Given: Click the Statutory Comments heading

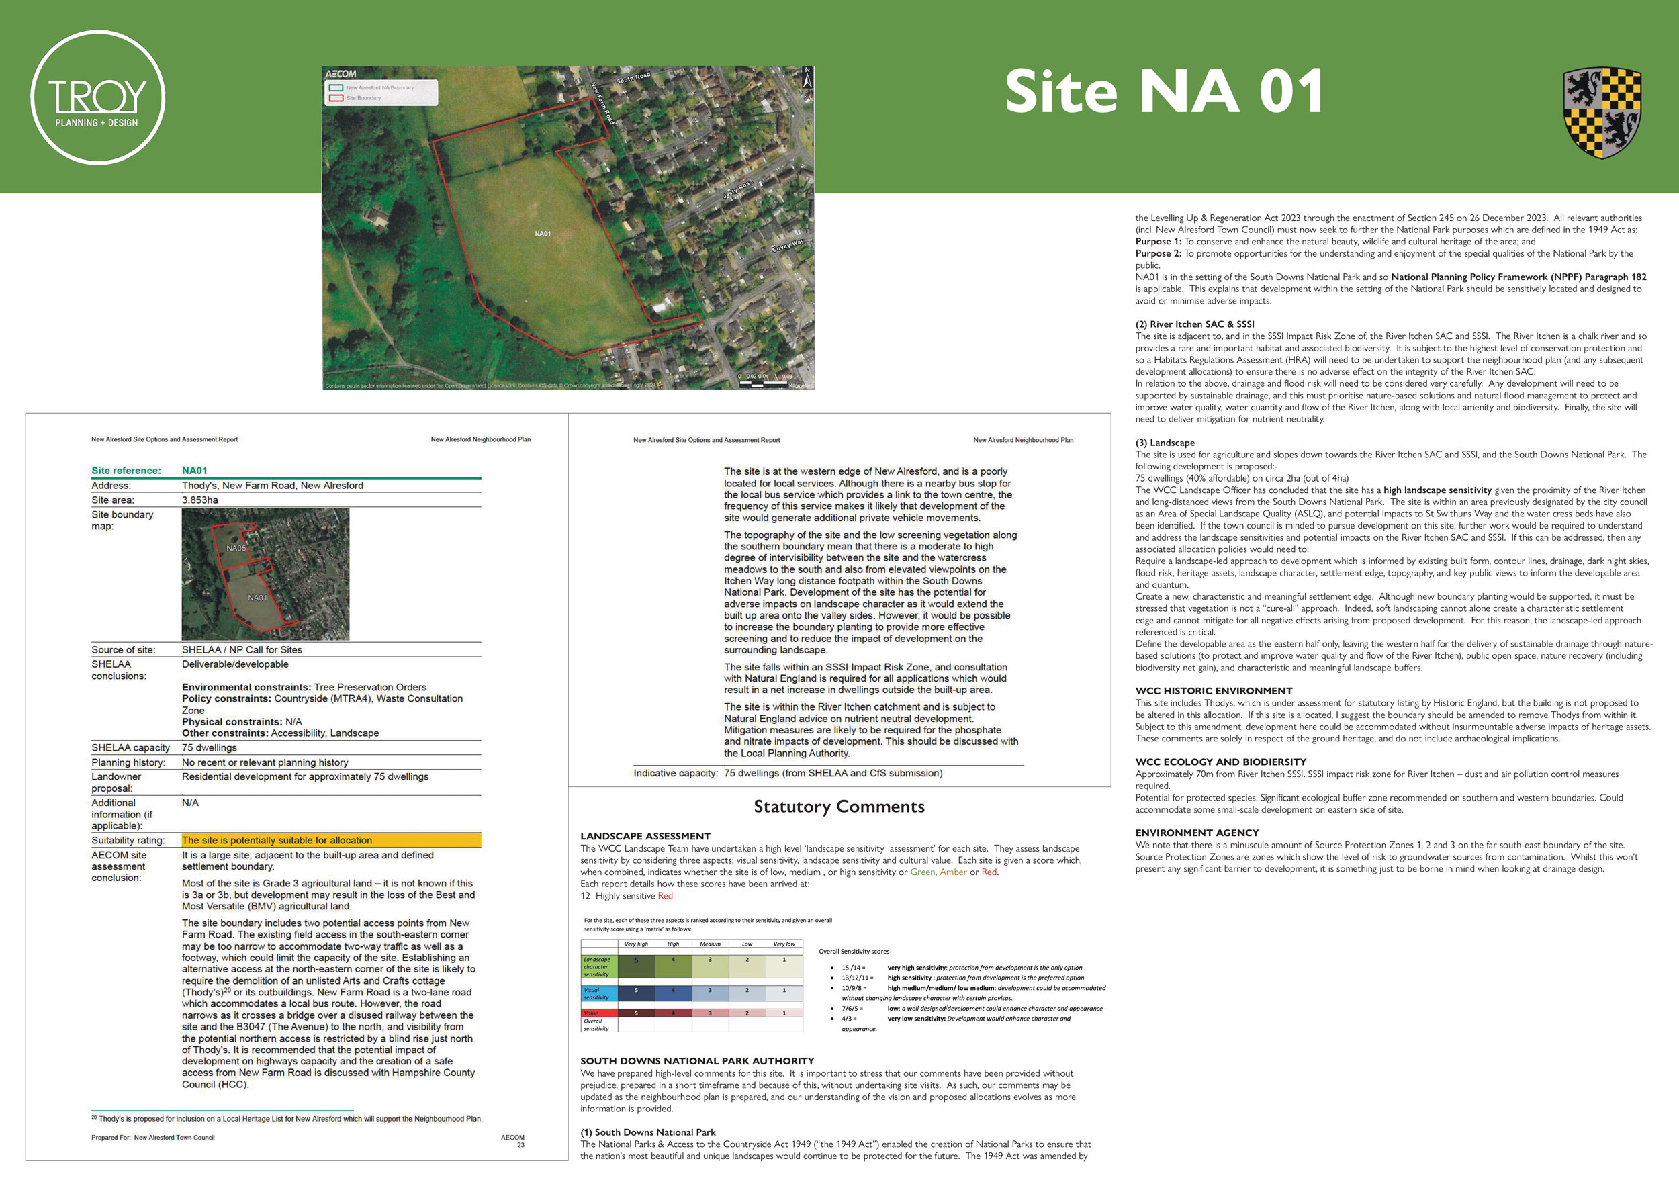Looking at the screenshot, I should pos(839,807).
